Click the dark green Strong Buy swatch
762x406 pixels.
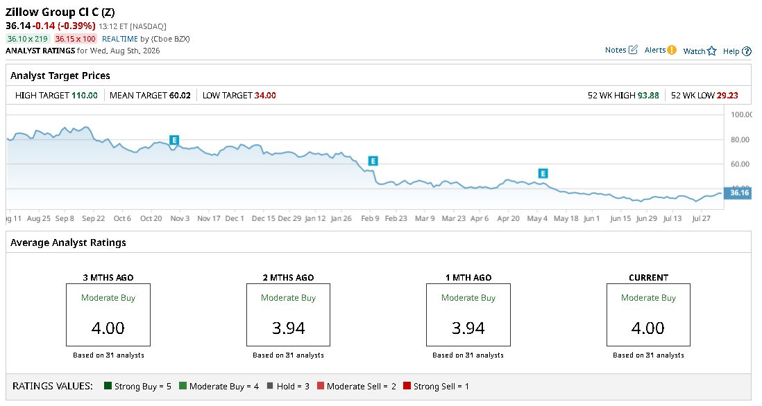[x=108, y=386]
